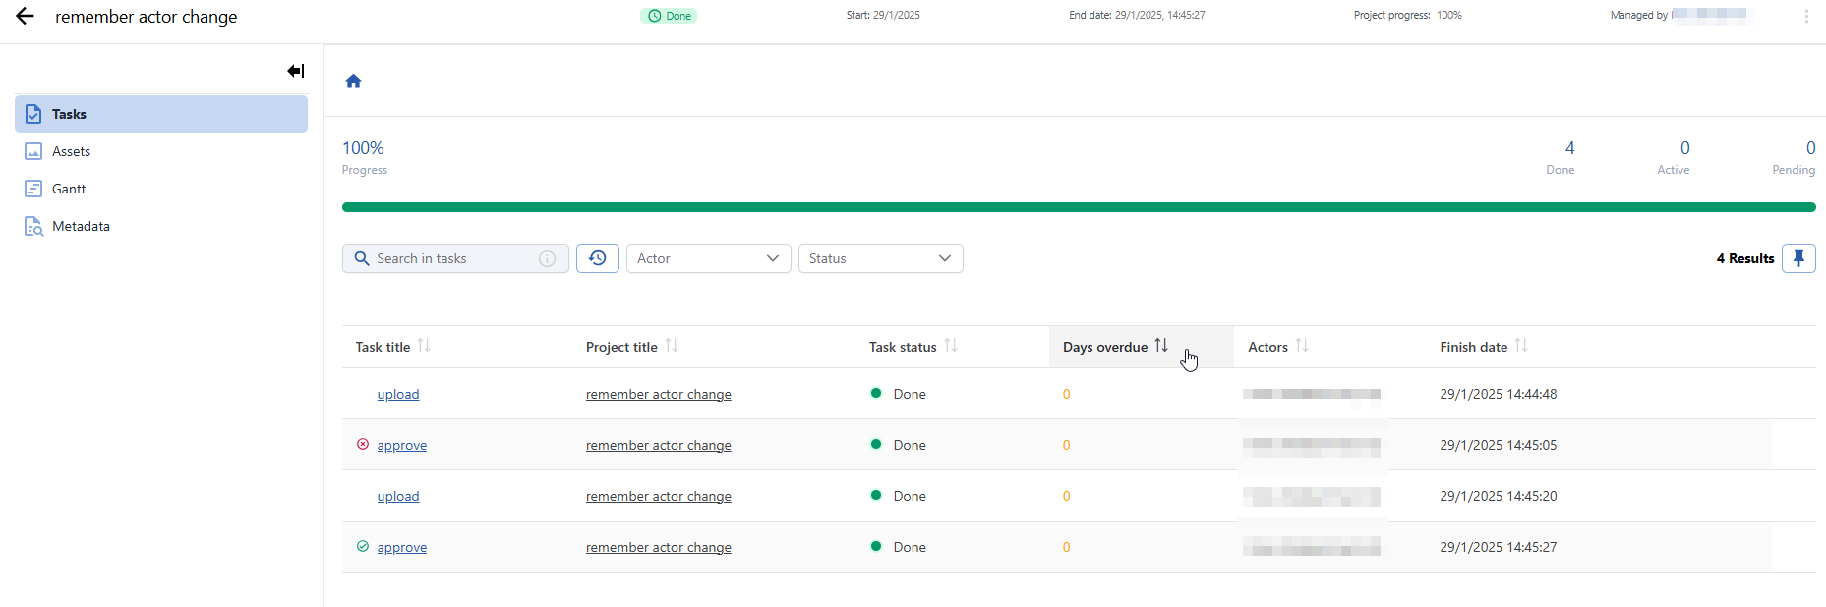Sort table by Finish date
This screenshot has height=607, width=1826.
(x=1521, y=346)
